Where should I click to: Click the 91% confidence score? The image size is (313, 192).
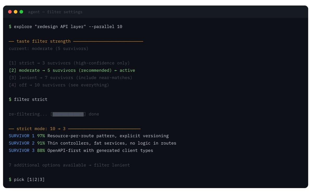[41, 143]
